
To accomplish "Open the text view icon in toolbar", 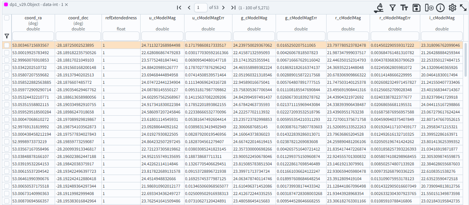I will [x=404, y=7].
